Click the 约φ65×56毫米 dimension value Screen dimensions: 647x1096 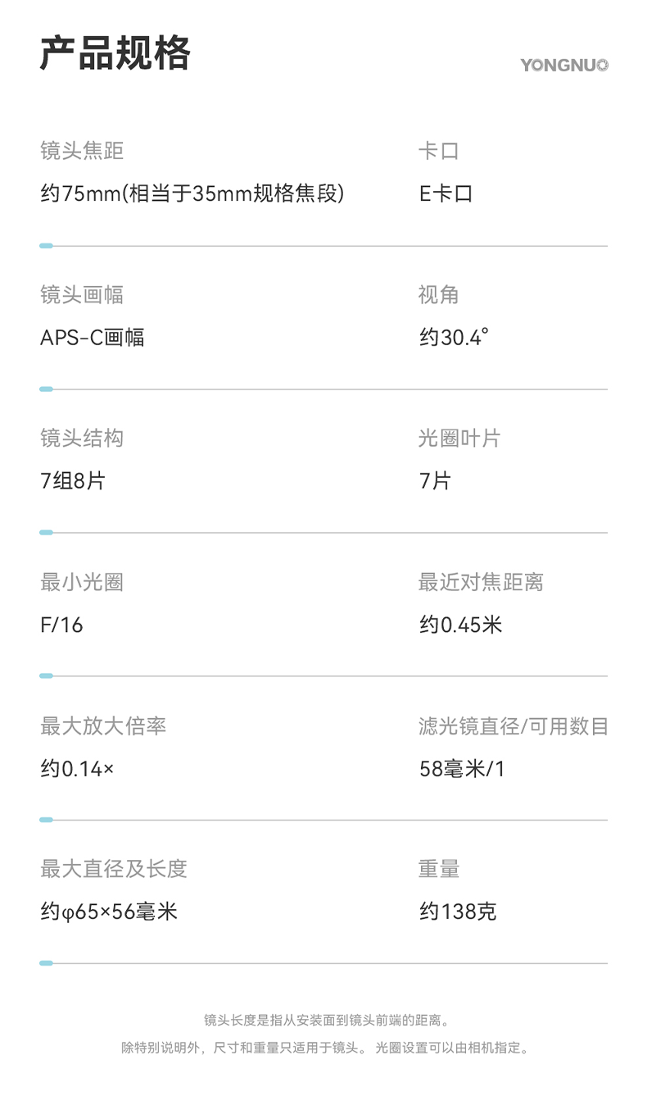coord(109,912)
